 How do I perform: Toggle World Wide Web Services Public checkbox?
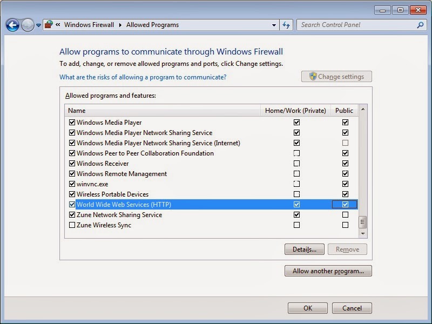click(345, 205)
